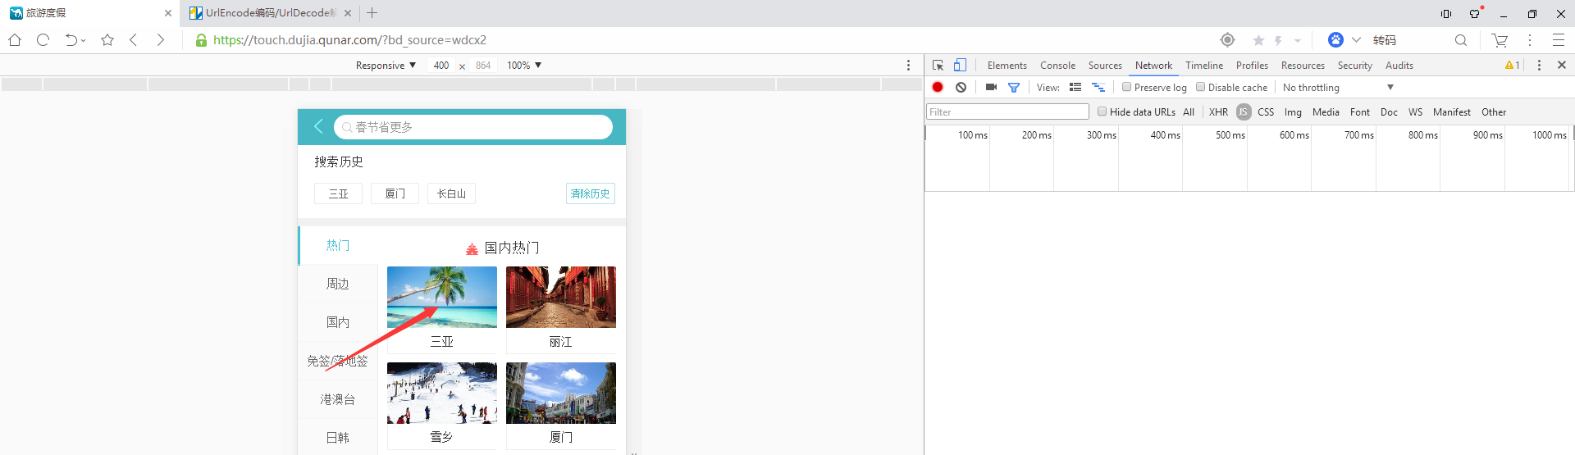Click the address bar compass icon

(1227, 39)
